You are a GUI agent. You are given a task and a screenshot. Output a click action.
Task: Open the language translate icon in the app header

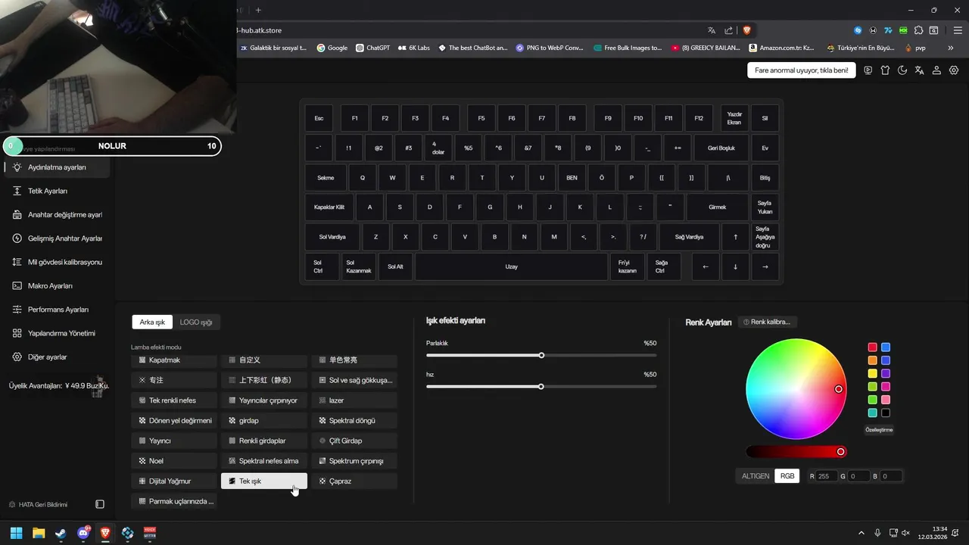[919, 70]
